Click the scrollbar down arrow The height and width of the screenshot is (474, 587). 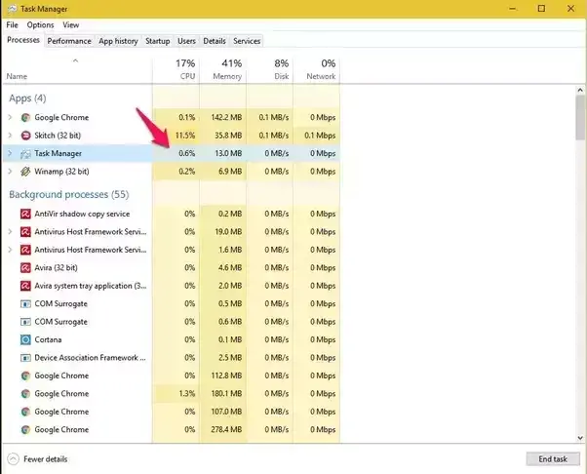coord(580,438)
